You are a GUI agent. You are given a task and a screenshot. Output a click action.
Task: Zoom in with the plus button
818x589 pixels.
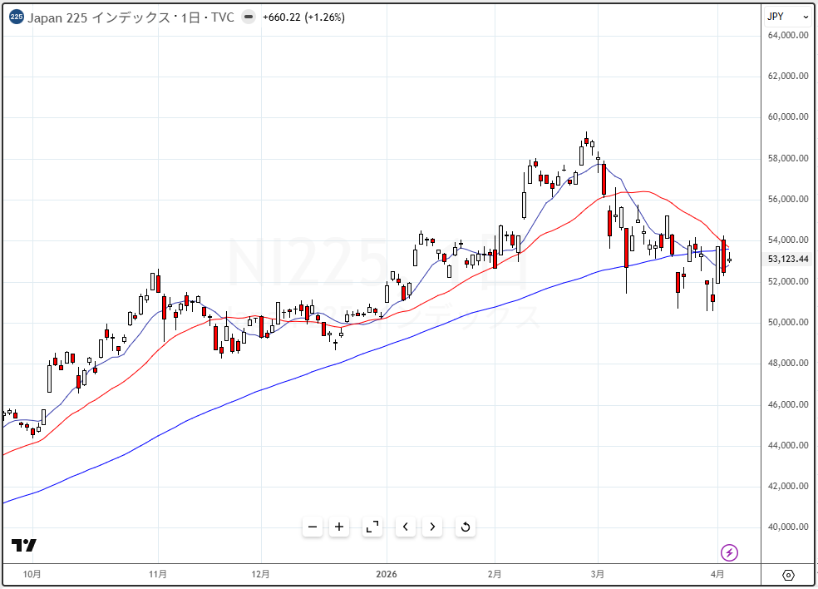pos(339,527)
